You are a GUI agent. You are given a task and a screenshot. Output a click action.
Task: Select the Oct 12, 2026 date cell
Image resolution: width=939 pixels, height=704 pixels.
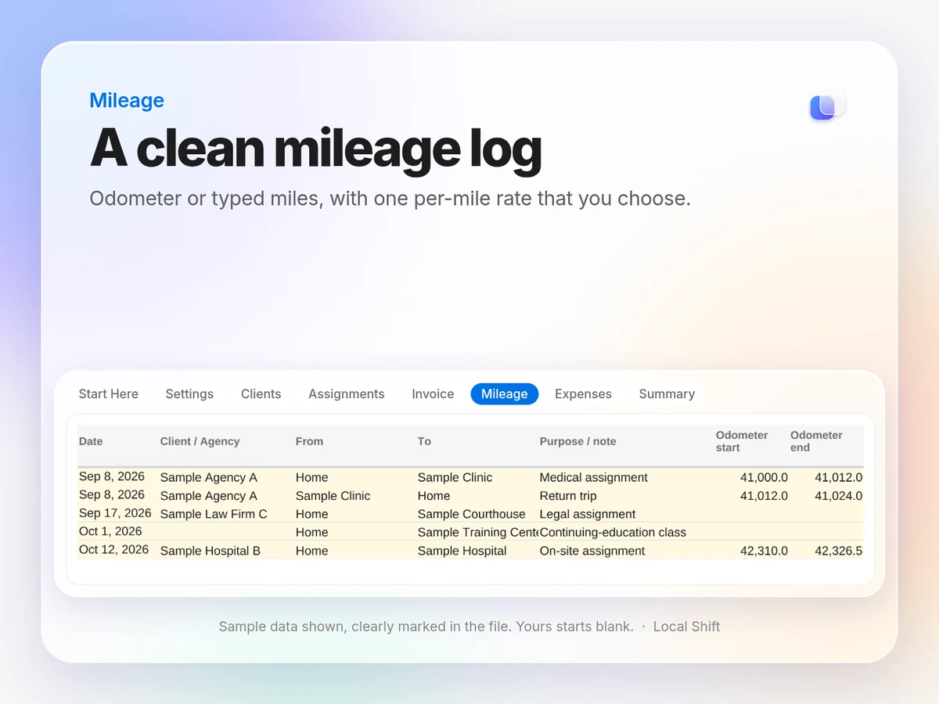(113, 549)
